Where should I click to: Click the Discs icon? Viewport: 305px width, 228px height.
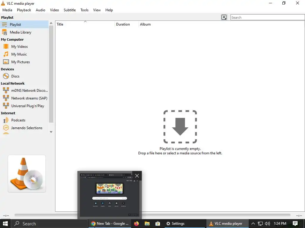pos(6,76)
